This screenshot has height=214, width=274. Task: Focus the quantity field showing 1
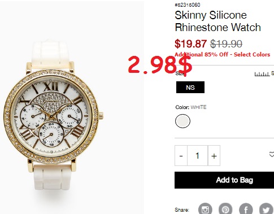tap(197, 156)
